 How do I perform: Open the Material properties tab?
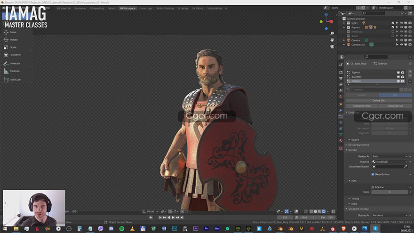click(x=341, y=141)
